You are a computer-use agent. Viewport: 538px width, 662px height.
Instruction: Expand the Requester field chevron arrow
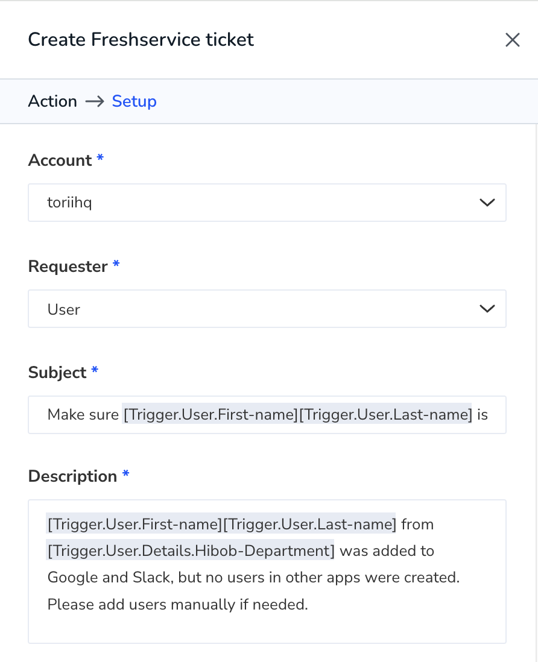click(487, 309)
